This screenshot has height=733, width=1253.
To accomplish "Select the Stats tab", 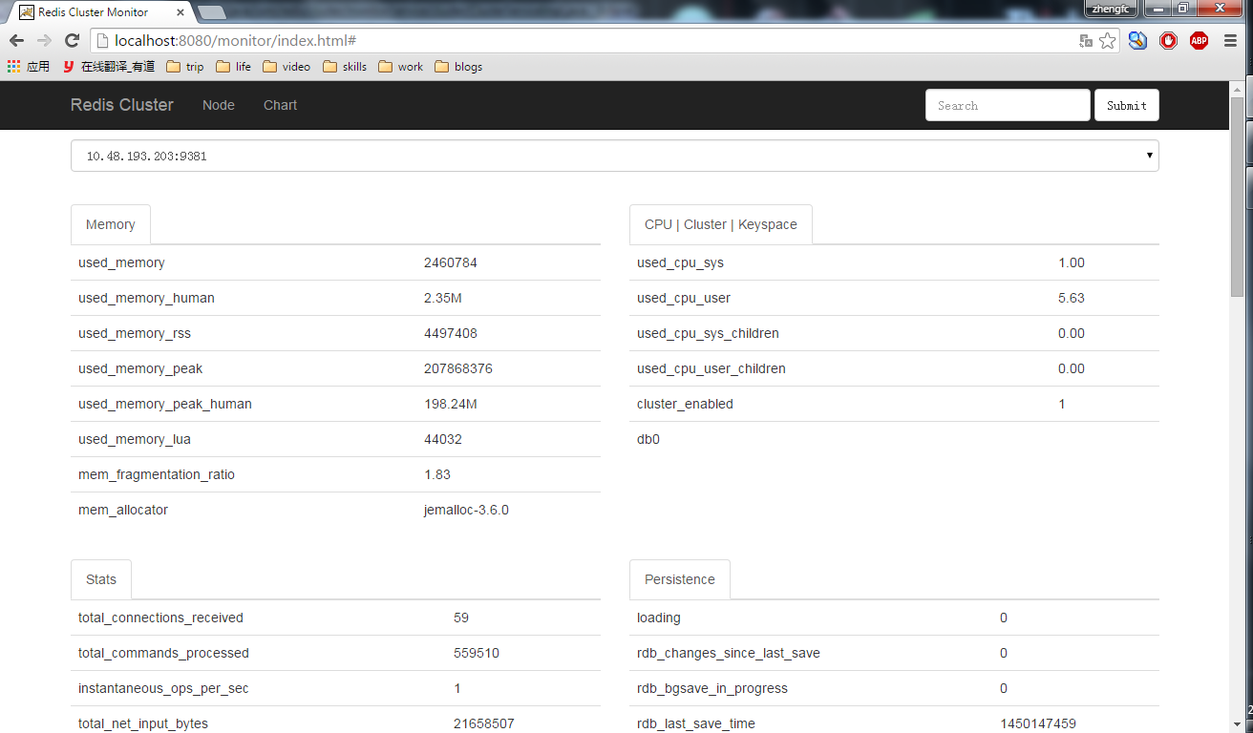I will 101,579.
